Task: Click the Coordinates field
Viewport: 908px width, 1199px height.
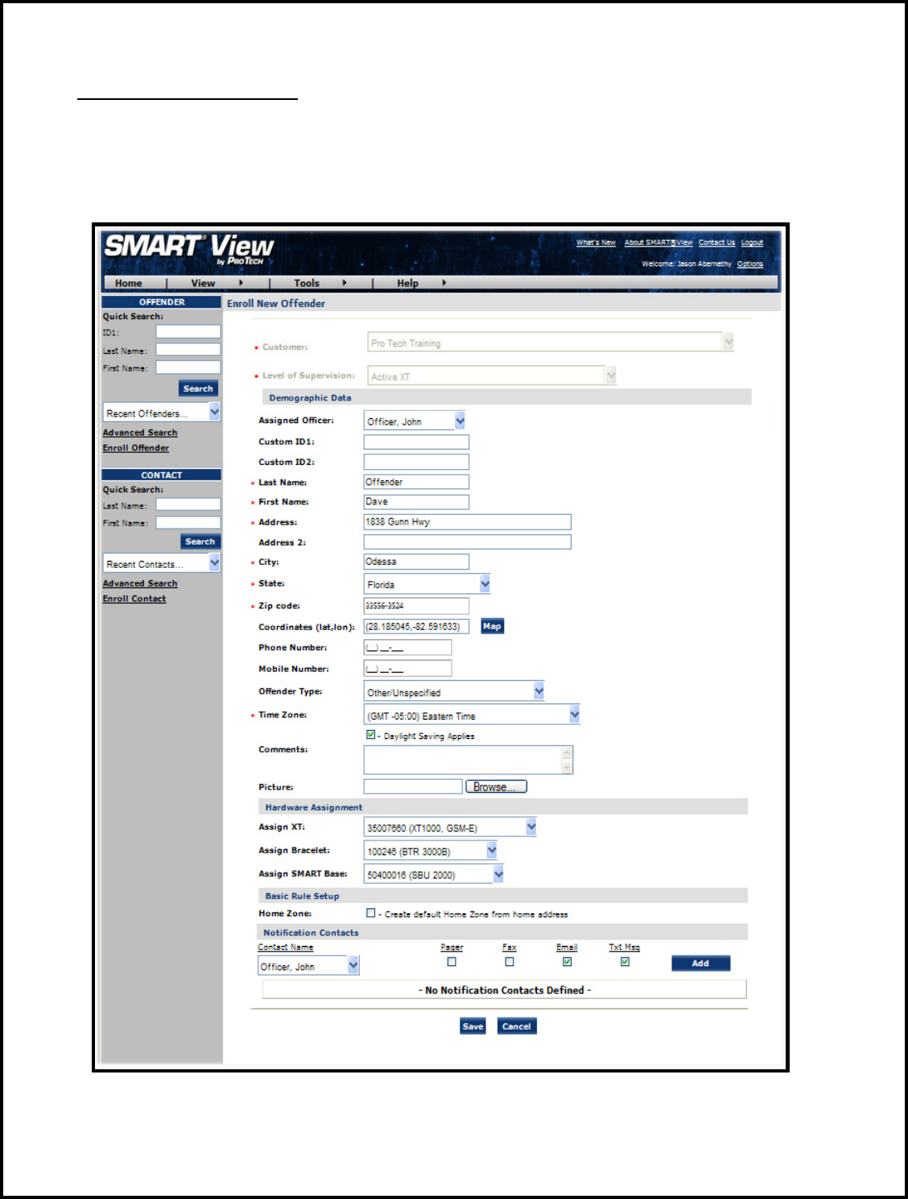Action: [x=416, y=626]
